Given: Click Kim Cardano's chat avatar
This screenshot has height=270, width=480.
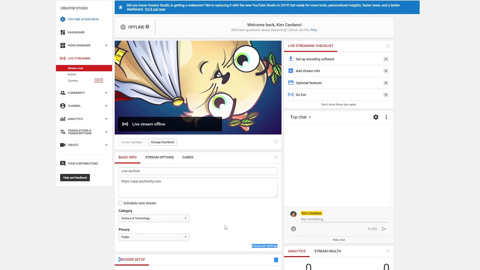Looking at the screenshot, I should click(x=294, y=214).
